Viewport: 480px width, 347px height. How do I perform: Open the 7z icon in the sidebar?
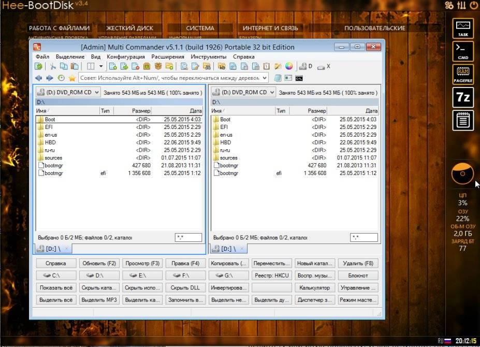tap(463, 97)
